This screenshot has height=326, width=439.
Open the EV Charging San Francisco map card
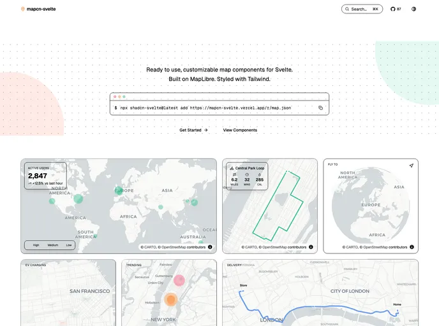[68, 293]
